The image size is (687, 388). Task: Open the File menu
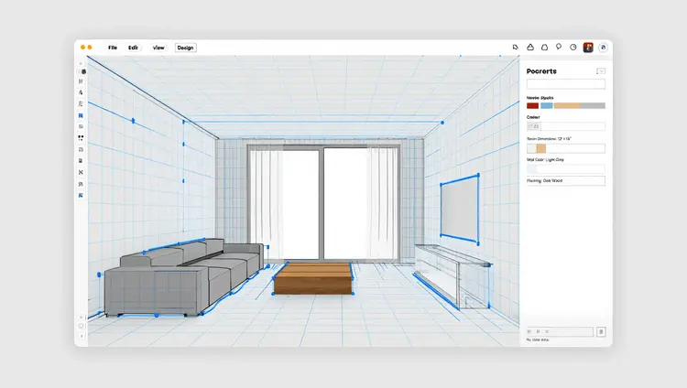click(113, 48)
